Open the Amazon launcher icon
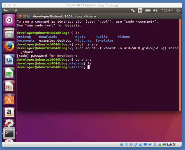 point(9,112)
